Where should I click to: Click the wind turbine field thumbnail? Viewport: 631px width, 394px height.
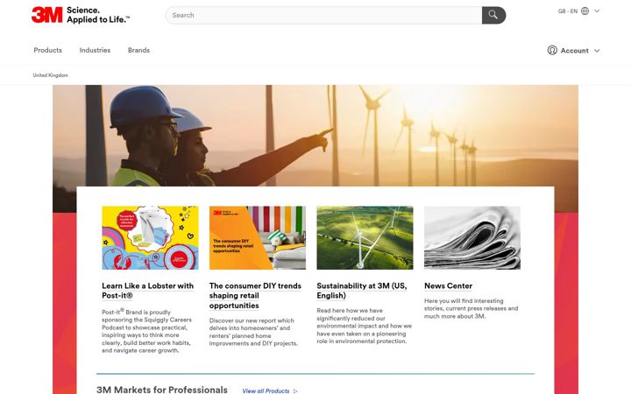click(365, 237)
